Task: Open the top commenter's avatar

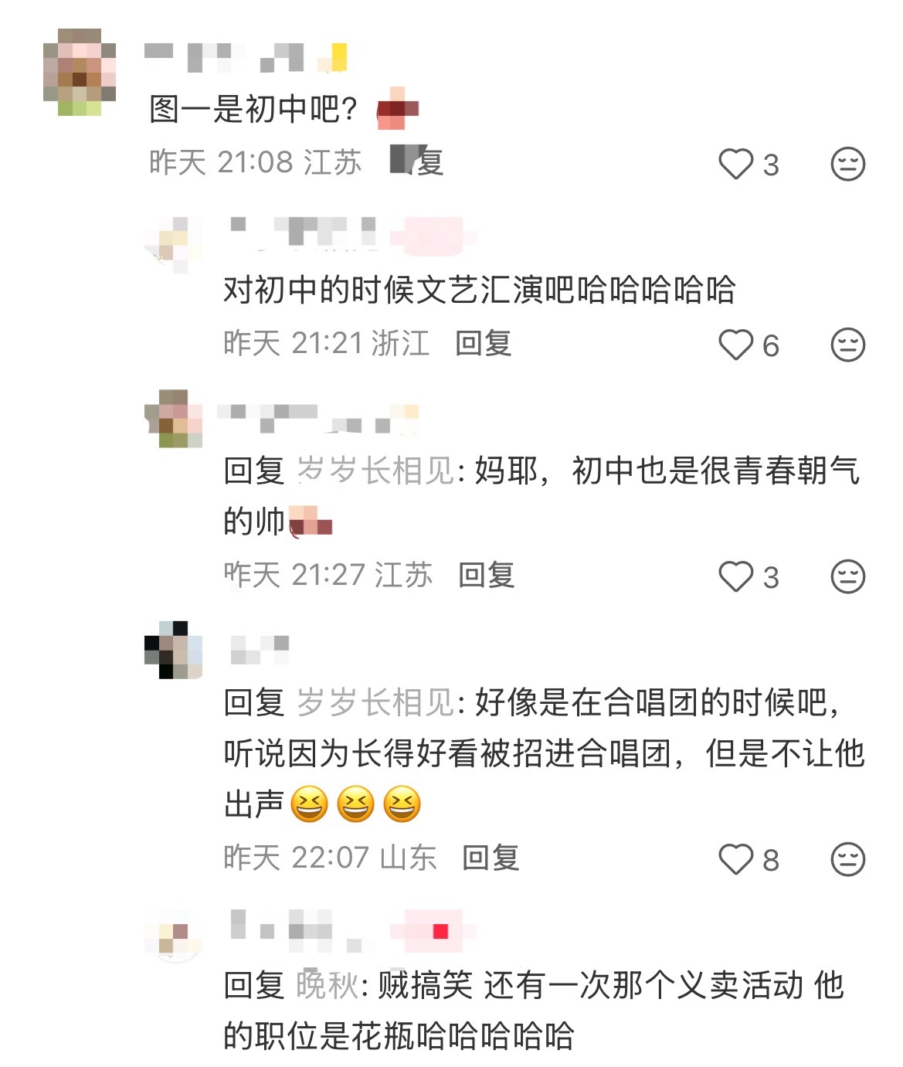Action: click(x=80, y=72)
